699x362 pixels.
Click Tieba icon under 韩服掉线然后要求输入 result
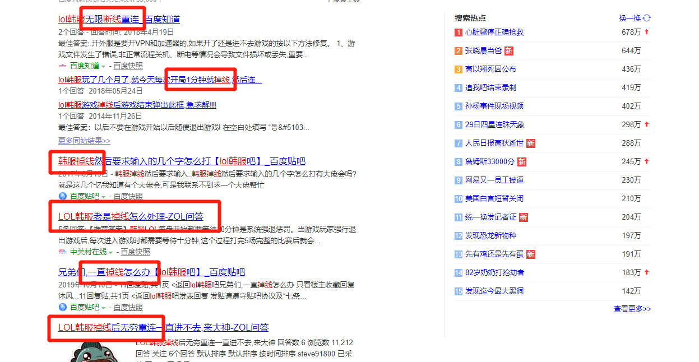click(63, 196)
